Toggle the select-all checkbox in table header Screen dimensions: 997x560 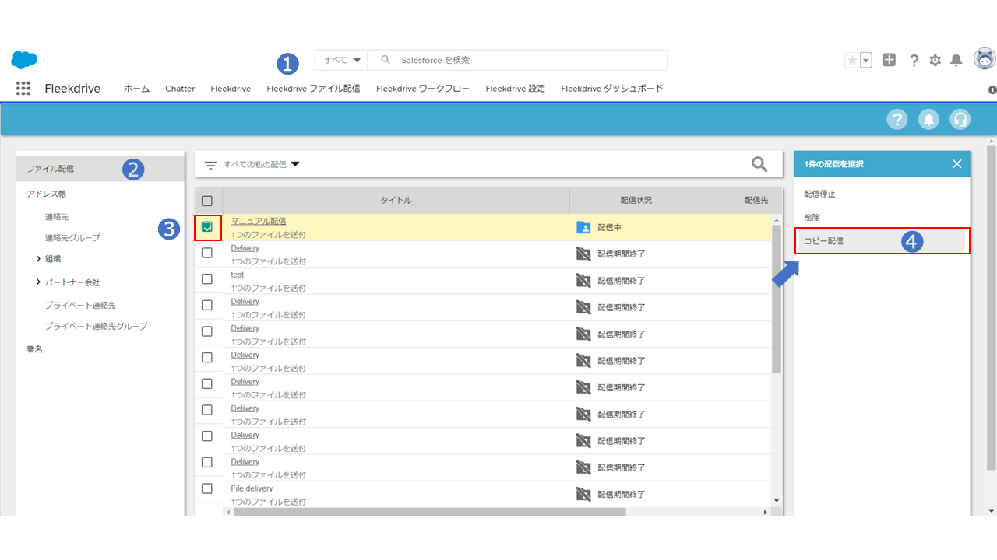tap(207, 201)
